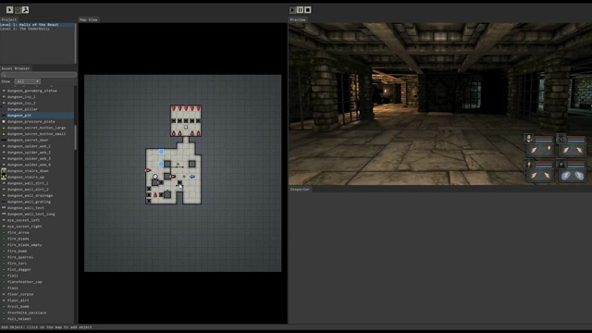This screenshot has width=592, height=333.
Task: Select the blue arrow party start marker
Action: tap(192, 177)
